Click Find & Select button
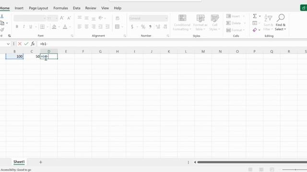Image resolution: width=307 pixels, height=172 pixels. tap(281, 22)
